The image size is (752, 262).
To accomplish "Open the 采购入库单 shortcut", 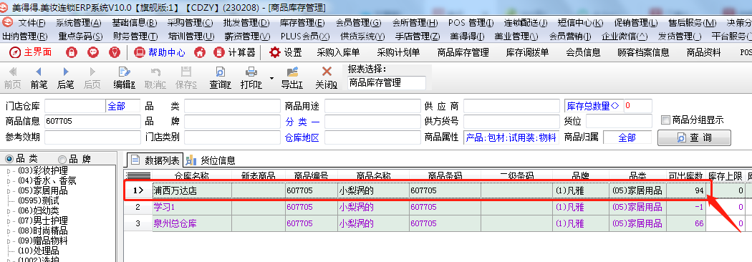I will [338, 53].
